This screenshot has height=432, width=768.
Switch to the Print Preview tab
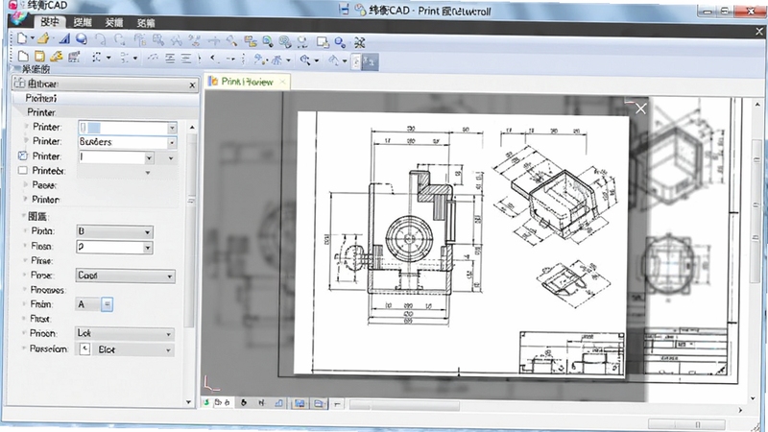coord(247,82)
